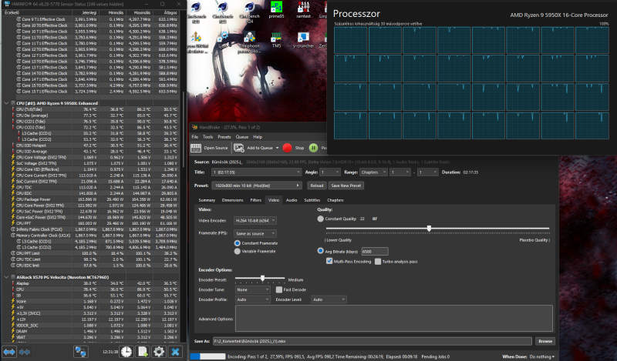The height and width of the screenshot is (361, 617).
Task: Click the encoding progress bar
Action: 207,356
